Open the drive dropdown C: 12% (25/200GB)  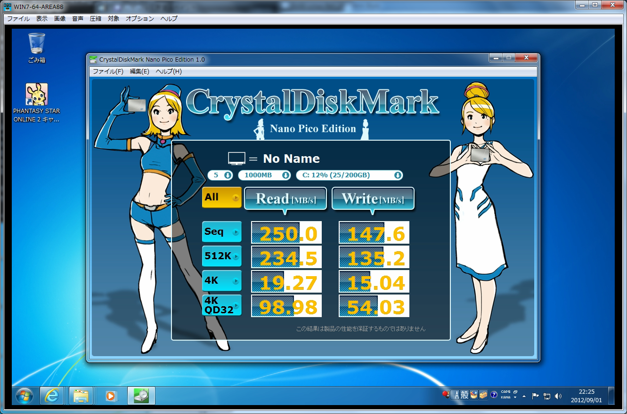click(x=350, y=175)
